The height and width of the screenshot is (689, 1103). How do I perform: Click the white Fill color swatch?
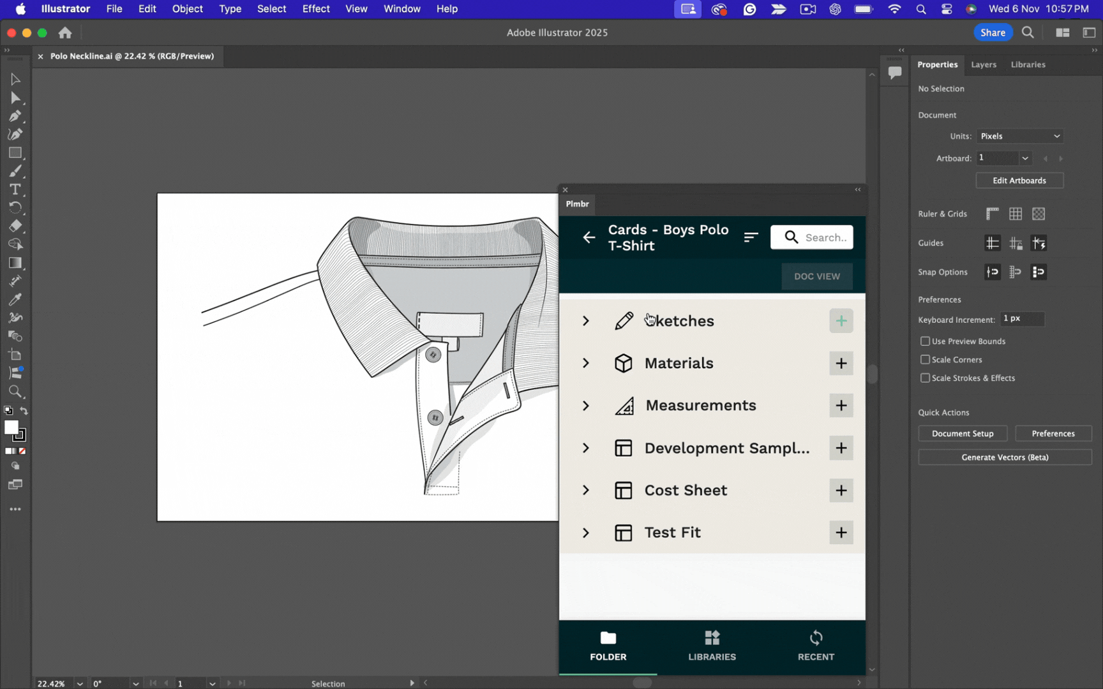coord(10,427)
